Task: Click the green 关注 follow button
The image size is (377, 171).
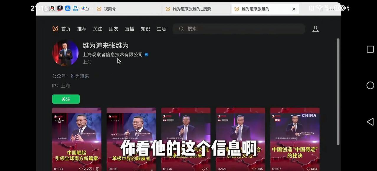Action: 66,99
